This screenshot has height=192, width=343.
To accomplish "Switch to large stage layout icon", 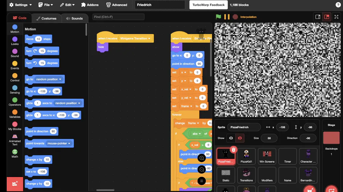I will 327,17.
